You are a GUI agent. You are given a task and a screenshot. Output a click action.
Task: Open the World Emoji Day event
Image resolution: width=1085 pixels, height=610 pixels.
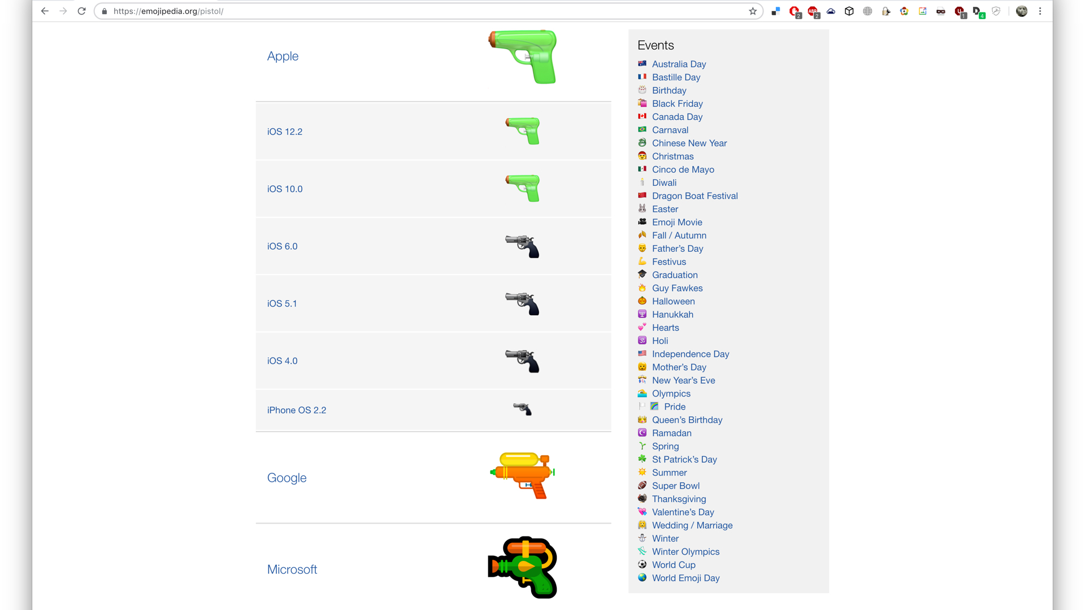click(x=685, y=578)
